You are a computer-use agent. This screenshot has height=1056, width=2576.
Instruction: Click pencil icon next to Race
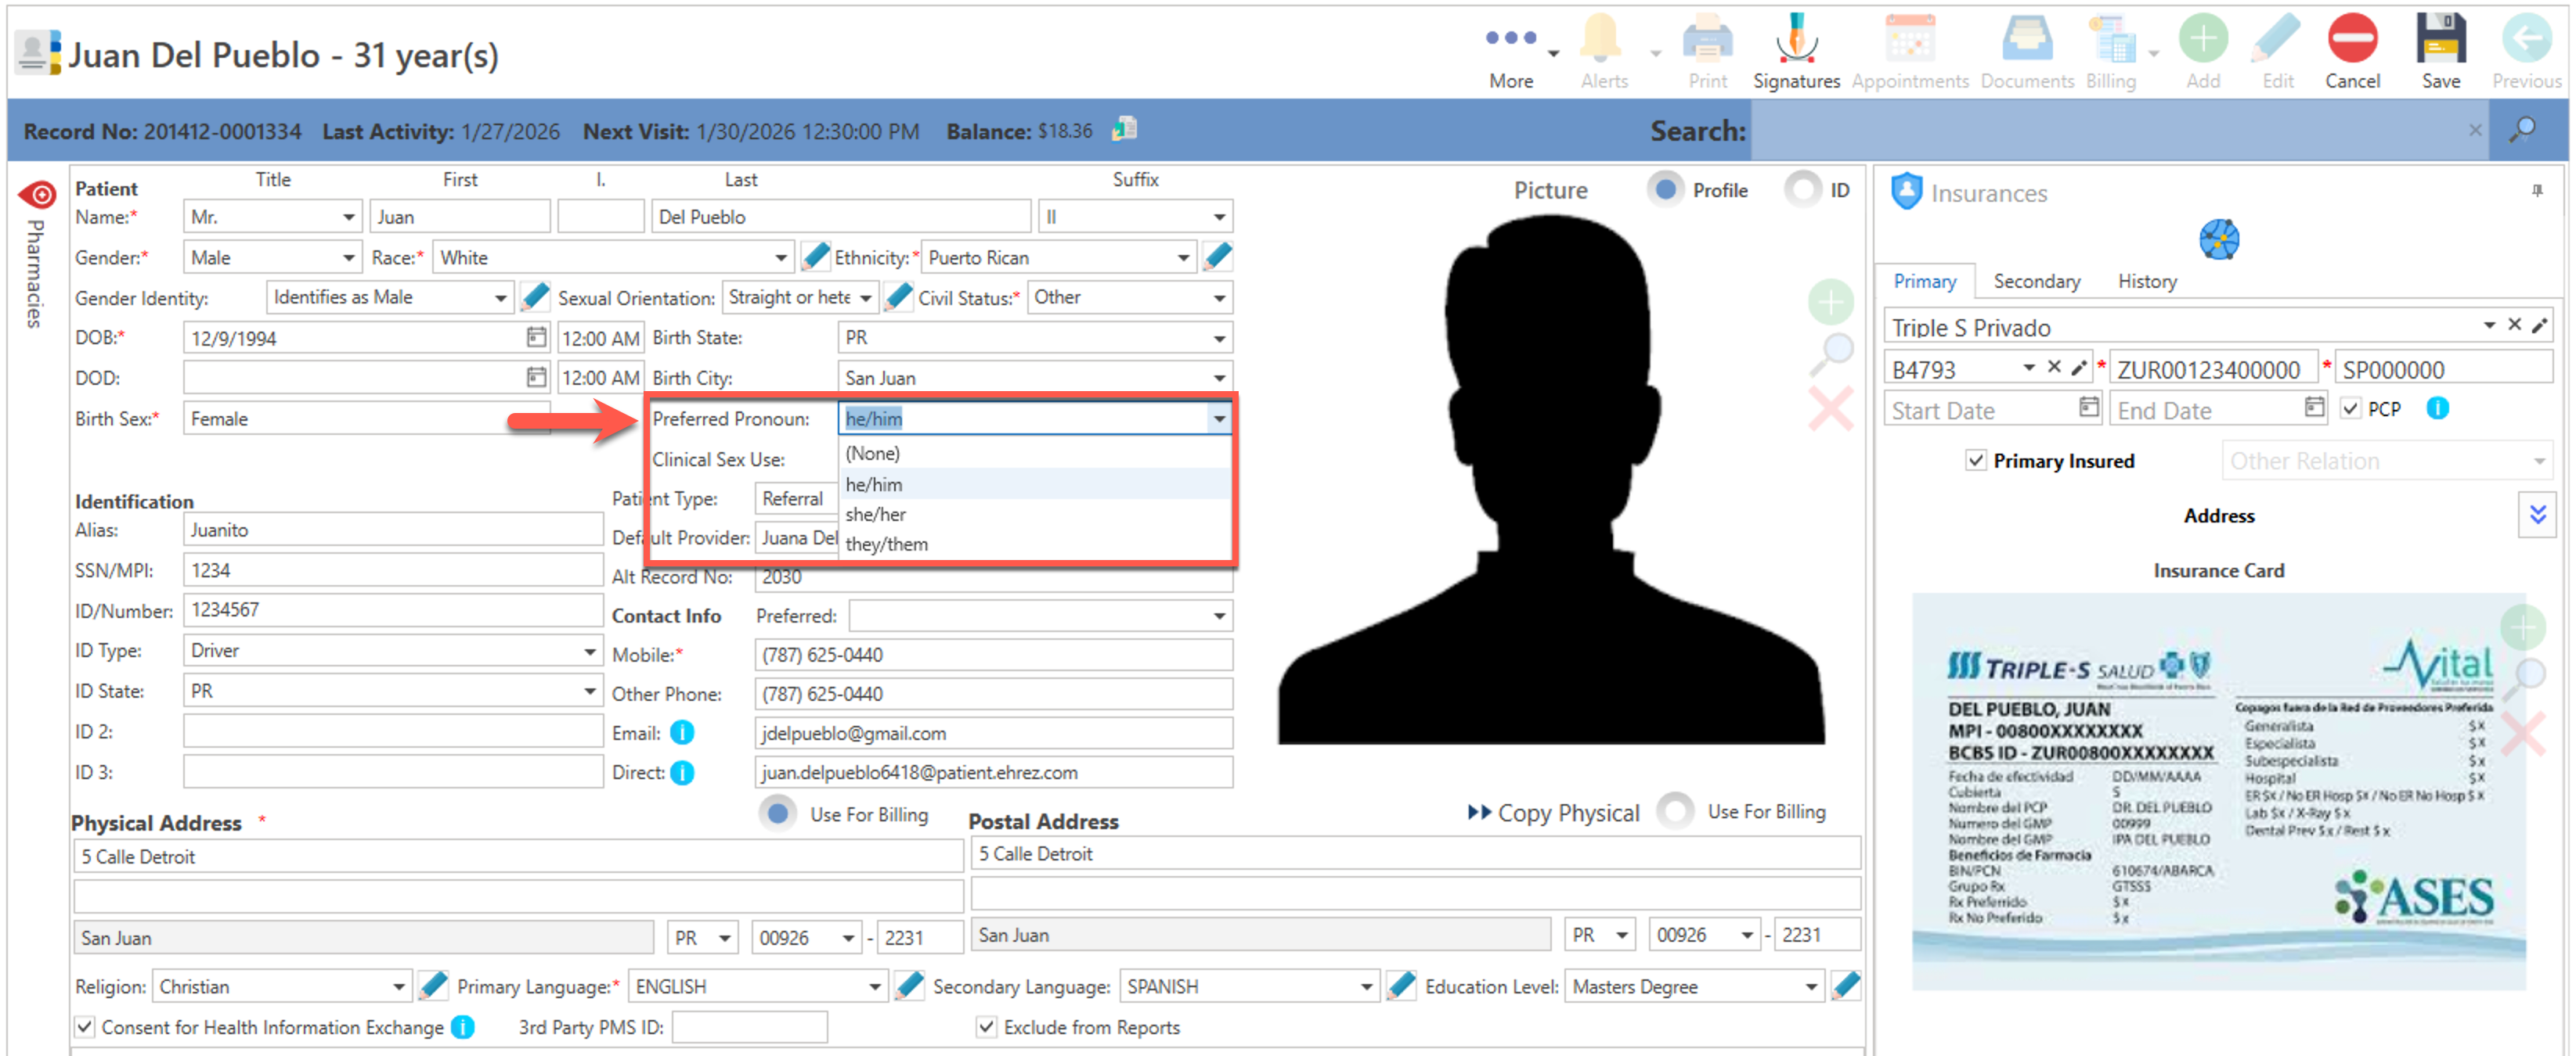pos(815,257)
